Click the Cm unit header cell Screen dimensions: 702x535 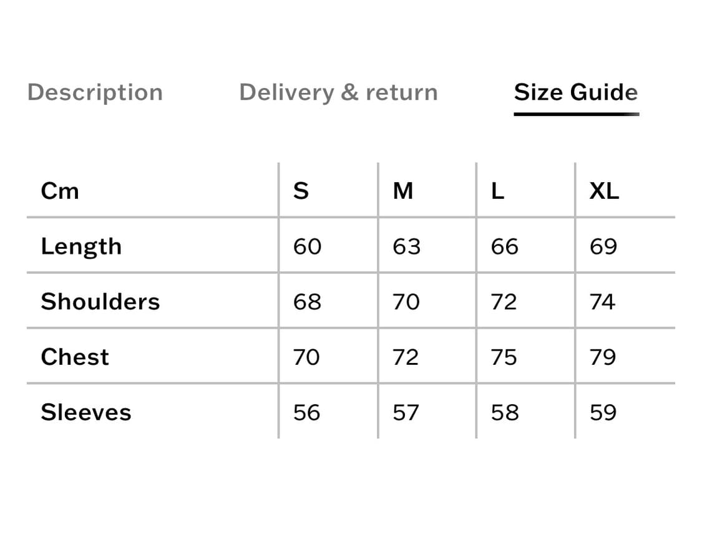click(60, 191)
